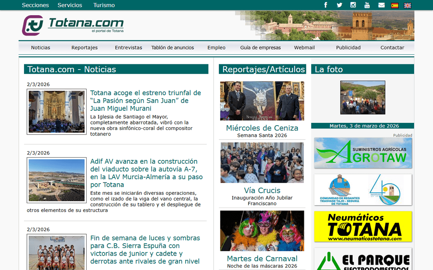This screenshot has width=433, height=270.
Task: Open the YouTube icon
Action: click(367, 5)
